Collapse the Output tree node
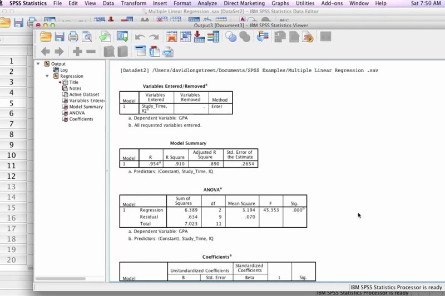The height and width of the screenshot is (296, 445). (38, 64)
